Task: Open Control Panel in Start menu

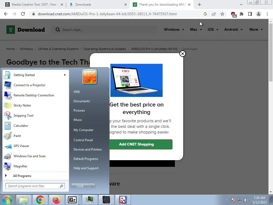Action: click(83, 140)
